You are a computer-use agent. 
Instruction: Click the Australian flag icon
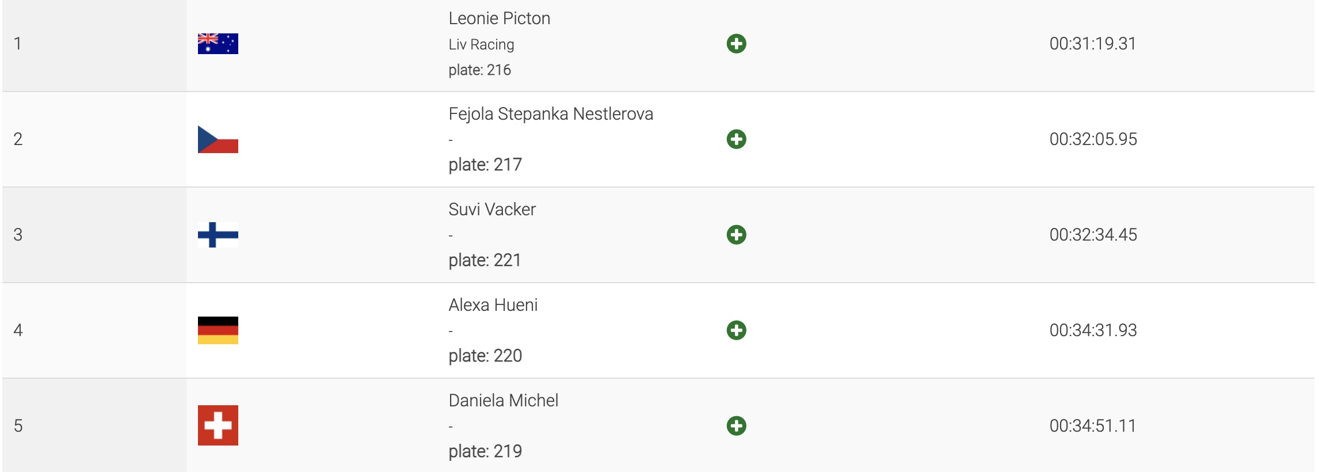218,44
